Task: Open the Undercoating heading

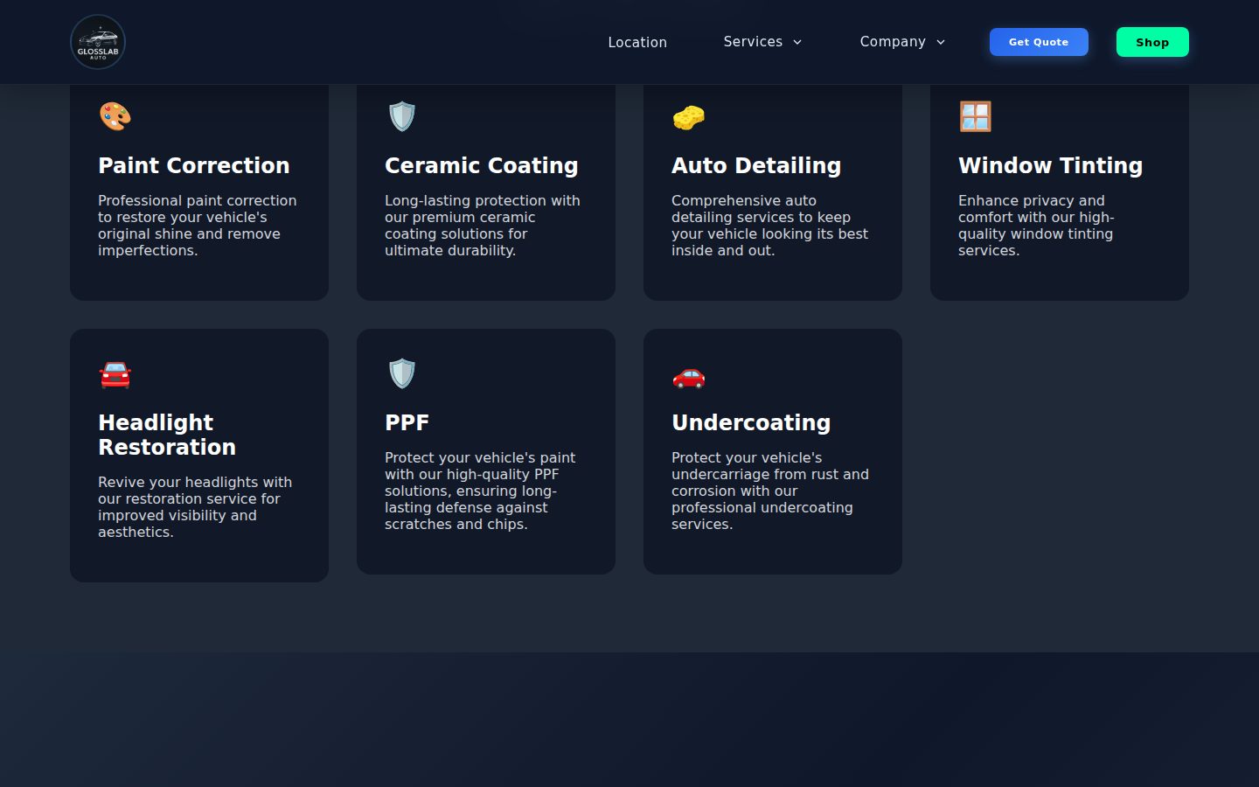Action: [x=751, y=422]
